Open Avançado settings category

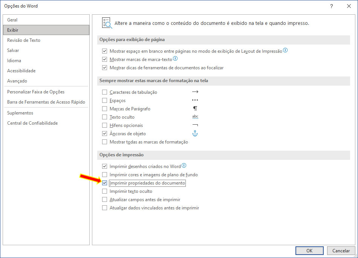pyautogui.click(x=46, y=81)
